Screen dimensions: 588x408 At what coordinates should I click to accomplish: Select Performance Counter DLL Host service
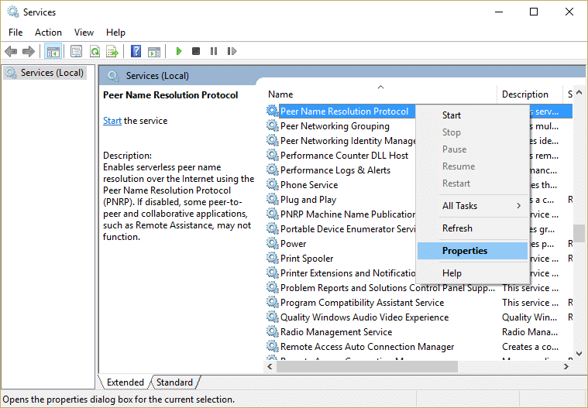tap(344, 156)
